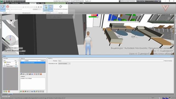Viewport: 176px width, 99px height.
Task: Open the Navisworks application menu button
Action: [2, 2]
